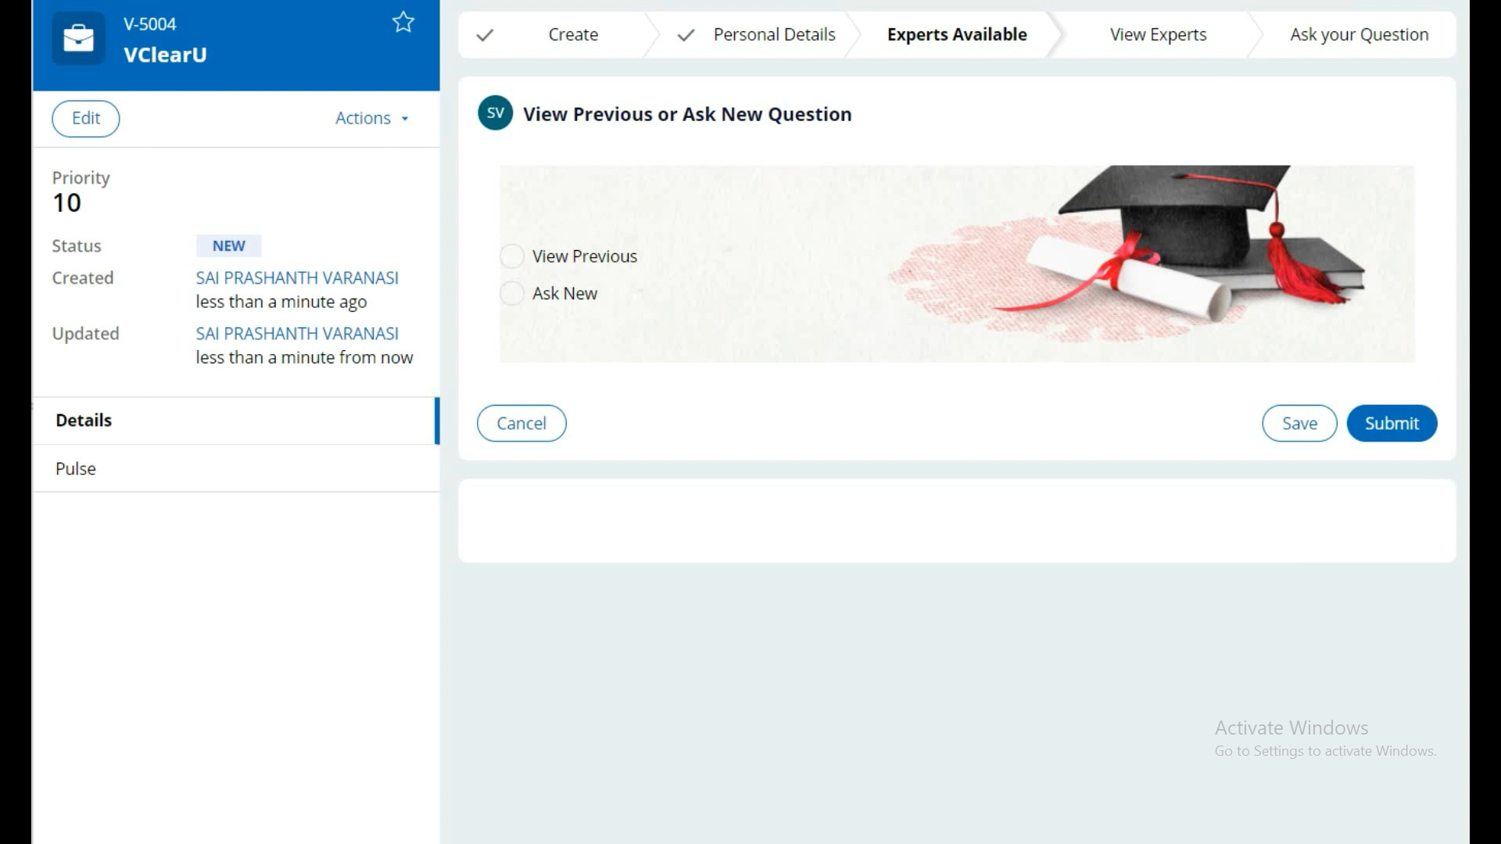The image size is (1501, 844).
Task: Cancel the current assignment
Action: (521, 424)
